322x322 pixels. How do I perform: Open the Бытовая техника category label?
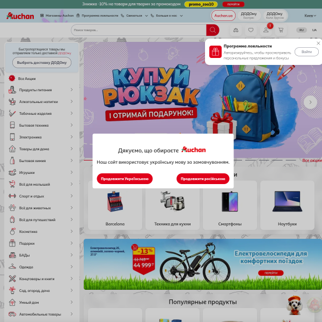[34, 125]
